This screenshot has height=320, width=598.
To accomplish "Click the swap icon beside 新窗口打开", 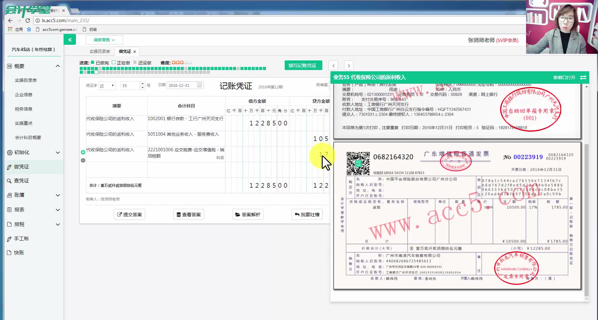I will [x=583, y=78].
